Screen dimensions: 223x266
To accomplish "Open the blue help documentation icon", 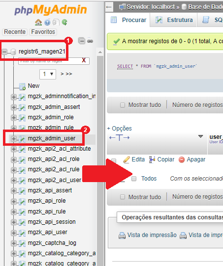I will coord(47,23).
